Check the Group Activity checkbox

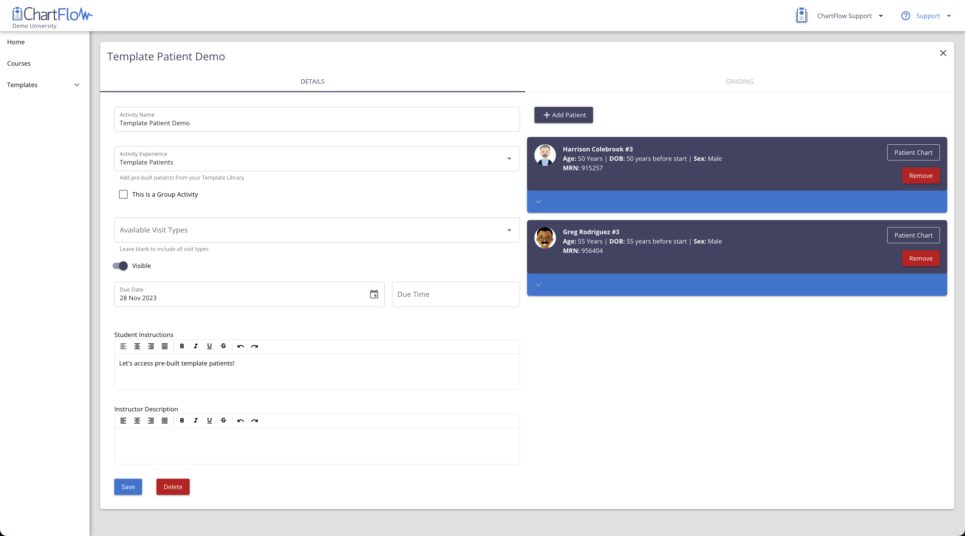pyautogui.click(x=123, y=194)
